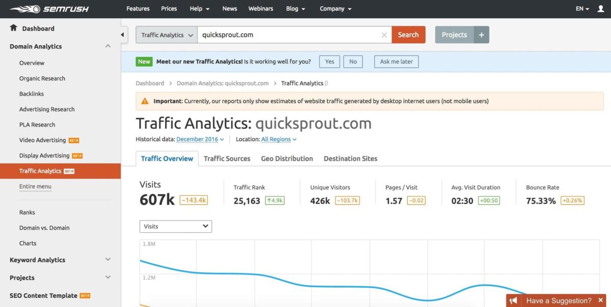The image size is (611, 307).
Task: Click the gray Projects button
Action: coord(455,35)
